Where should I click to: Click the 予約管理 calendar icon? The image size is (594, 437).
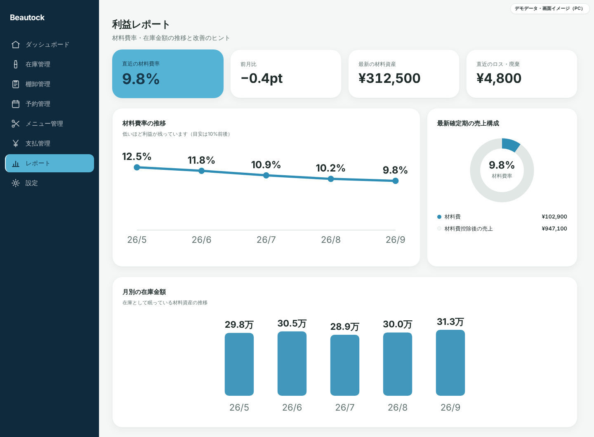tap(16, 104)
